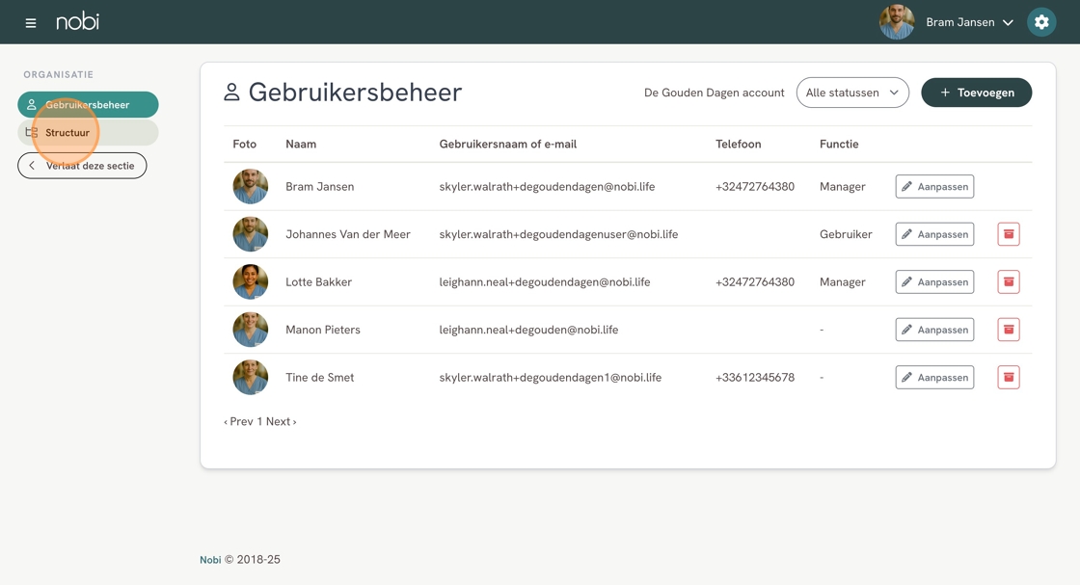This screenshot has width=1080, height=585.
Task: Click the Prev pagination link
Action: [238, 421]
